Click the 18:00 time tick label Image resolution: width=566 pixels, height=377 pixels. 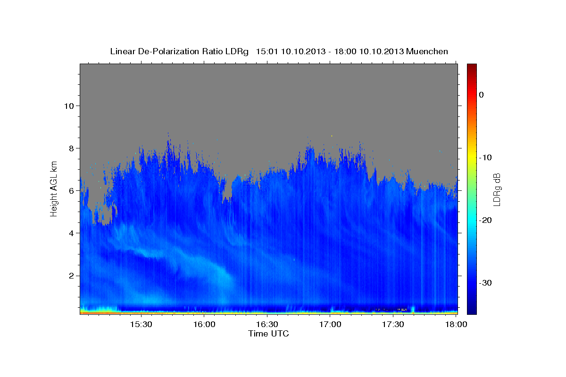[456, 325]
